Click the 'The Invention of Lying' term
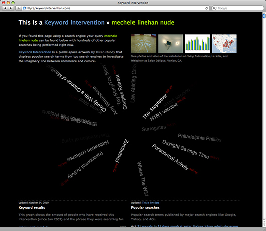The height and width of the screenshot is (231, 266). (x=86, y=138)
